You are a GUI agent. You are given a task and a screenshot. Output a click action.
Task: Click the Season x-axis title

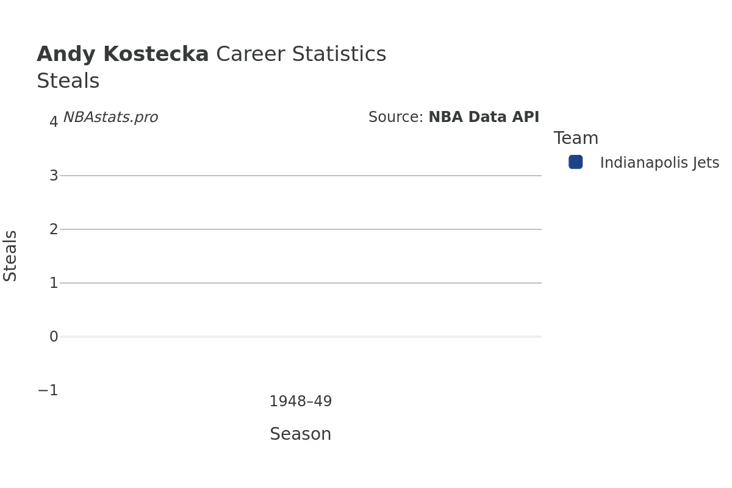click(300, 434)
